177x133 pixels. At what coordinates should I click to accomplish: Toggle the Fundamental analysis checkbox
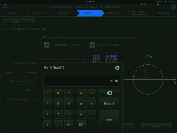pyautogui.click(x=47, y=45)
